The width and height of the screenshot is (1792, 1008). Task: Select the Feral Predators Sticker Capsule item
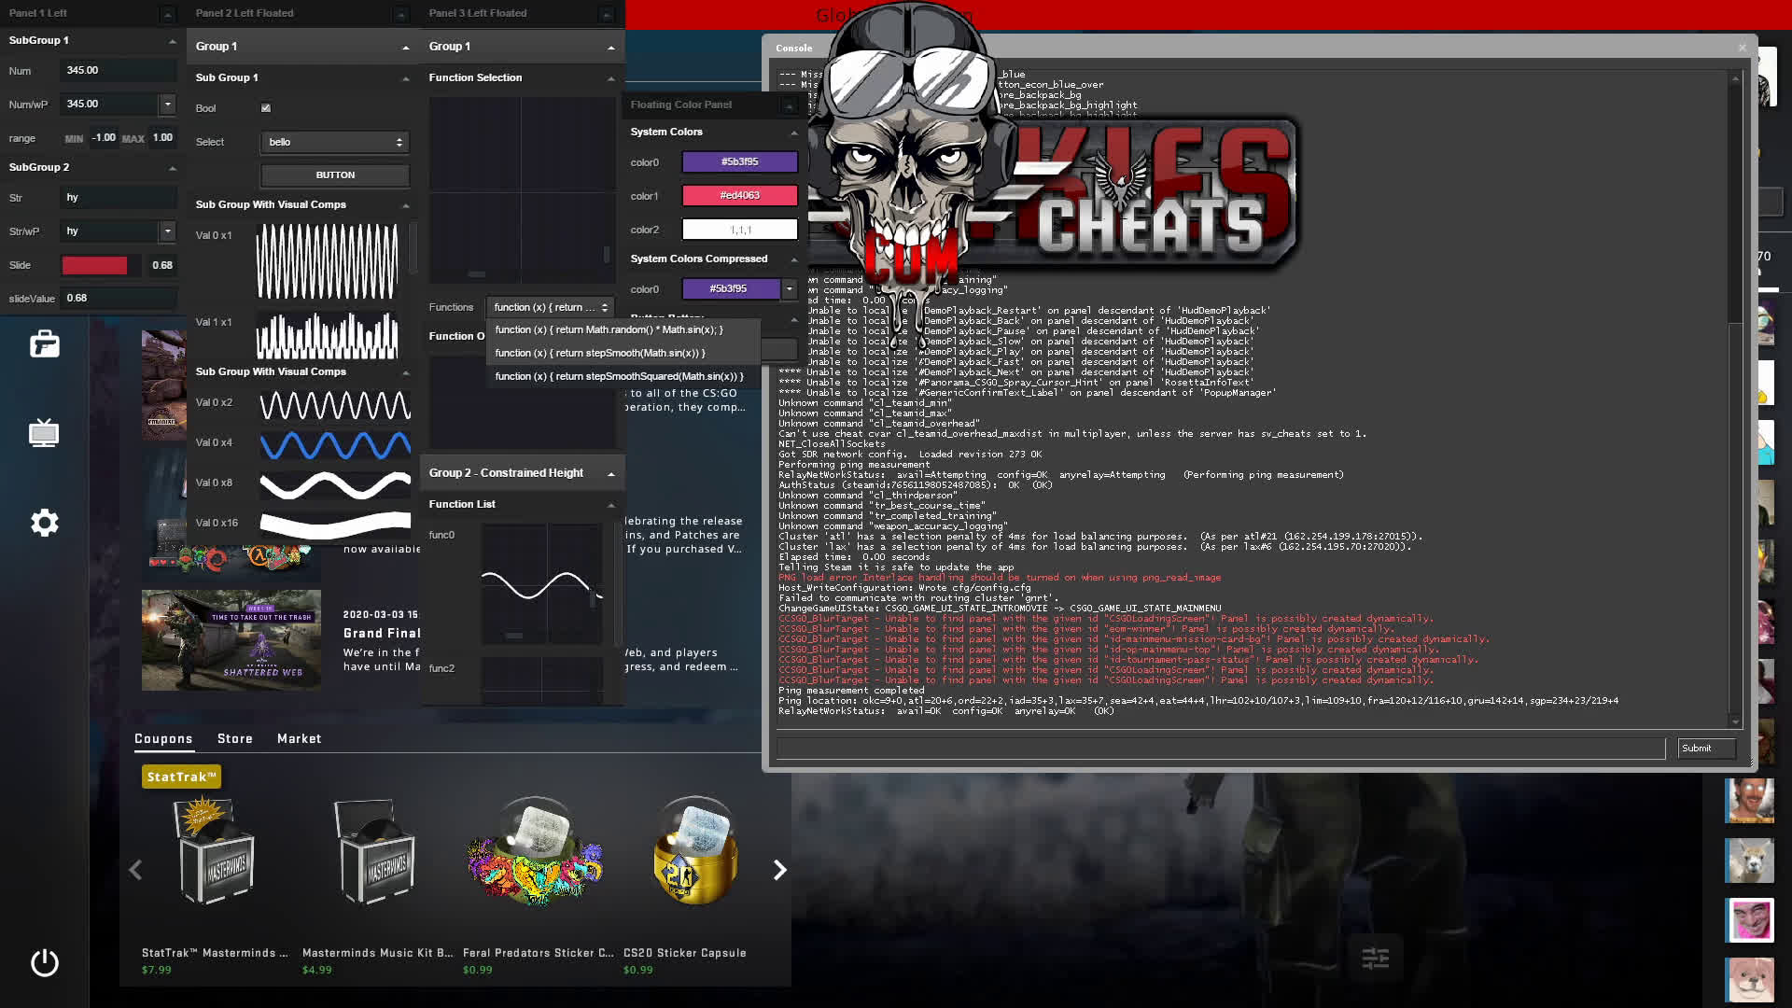[x=536, y=851]
